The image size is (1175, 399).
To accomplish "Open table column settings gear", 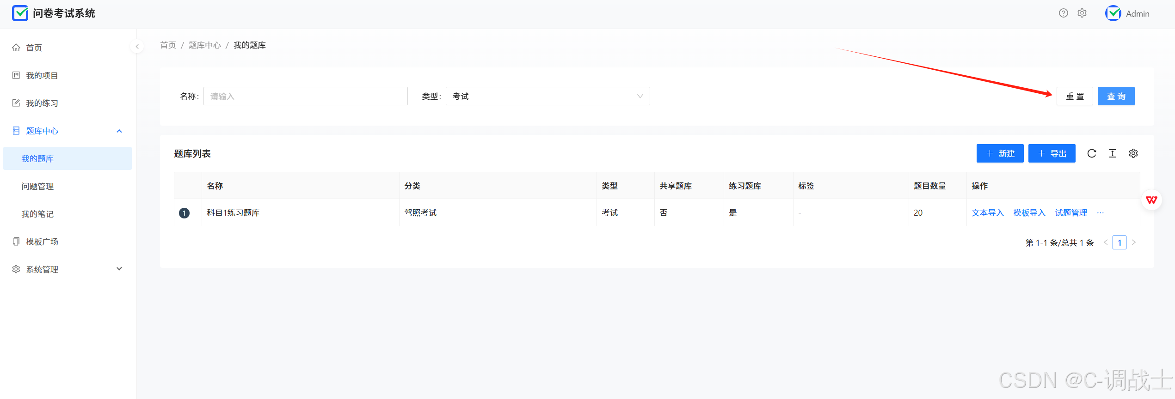I will (1133, 153).
